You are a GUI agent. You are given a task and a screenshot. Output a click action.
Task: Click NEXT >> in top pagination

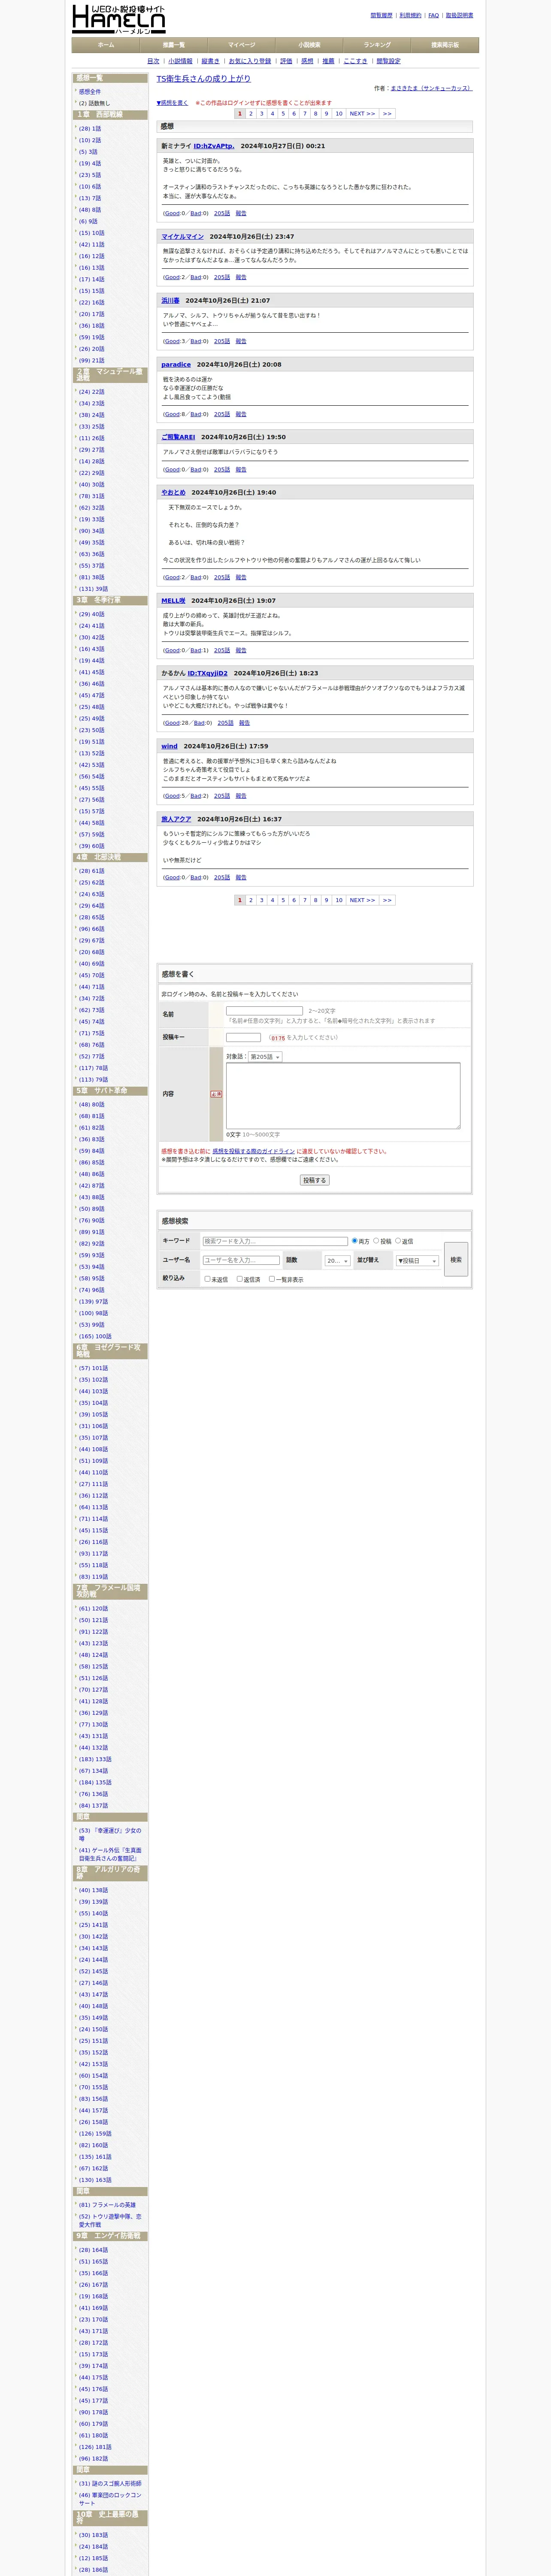(362, 114)
